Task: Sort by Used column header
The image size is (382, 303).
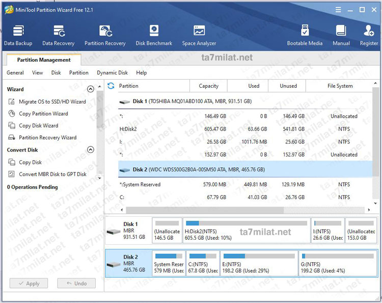Action: click(x=248, y=86)
